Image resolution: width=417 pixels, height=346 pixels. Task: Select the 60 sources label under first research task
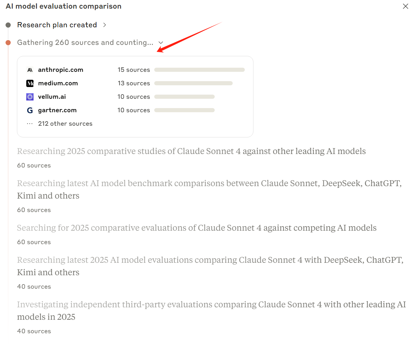[34, 165]
